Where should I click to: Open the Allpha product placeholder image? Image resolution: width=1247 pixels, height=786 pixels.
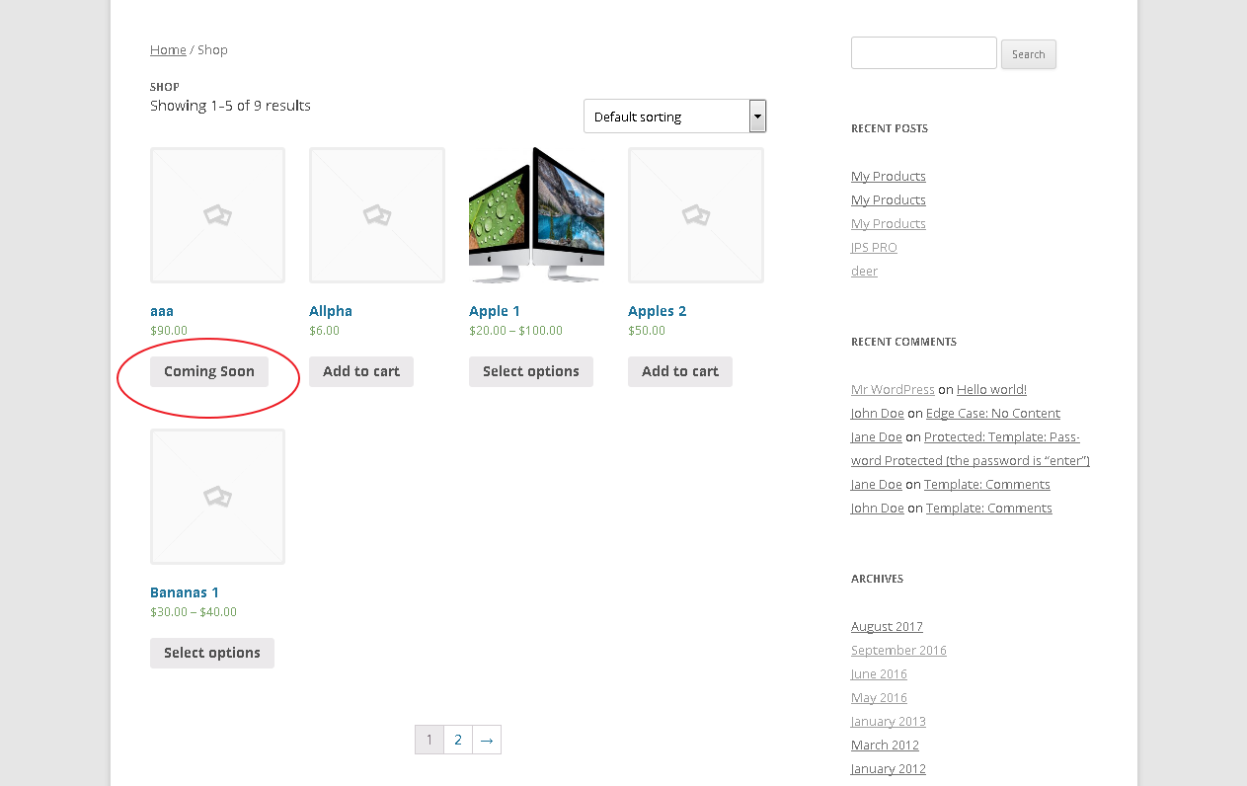(377, 215)
